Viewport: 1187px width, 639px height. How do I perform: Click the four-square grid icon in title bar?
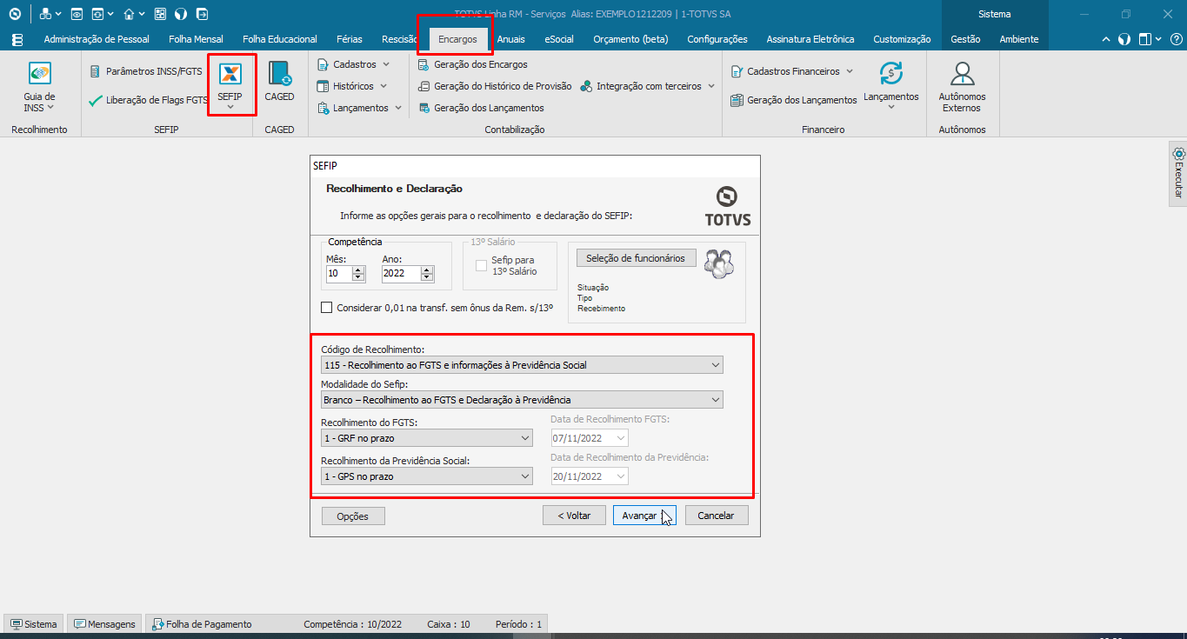(160, 14)
